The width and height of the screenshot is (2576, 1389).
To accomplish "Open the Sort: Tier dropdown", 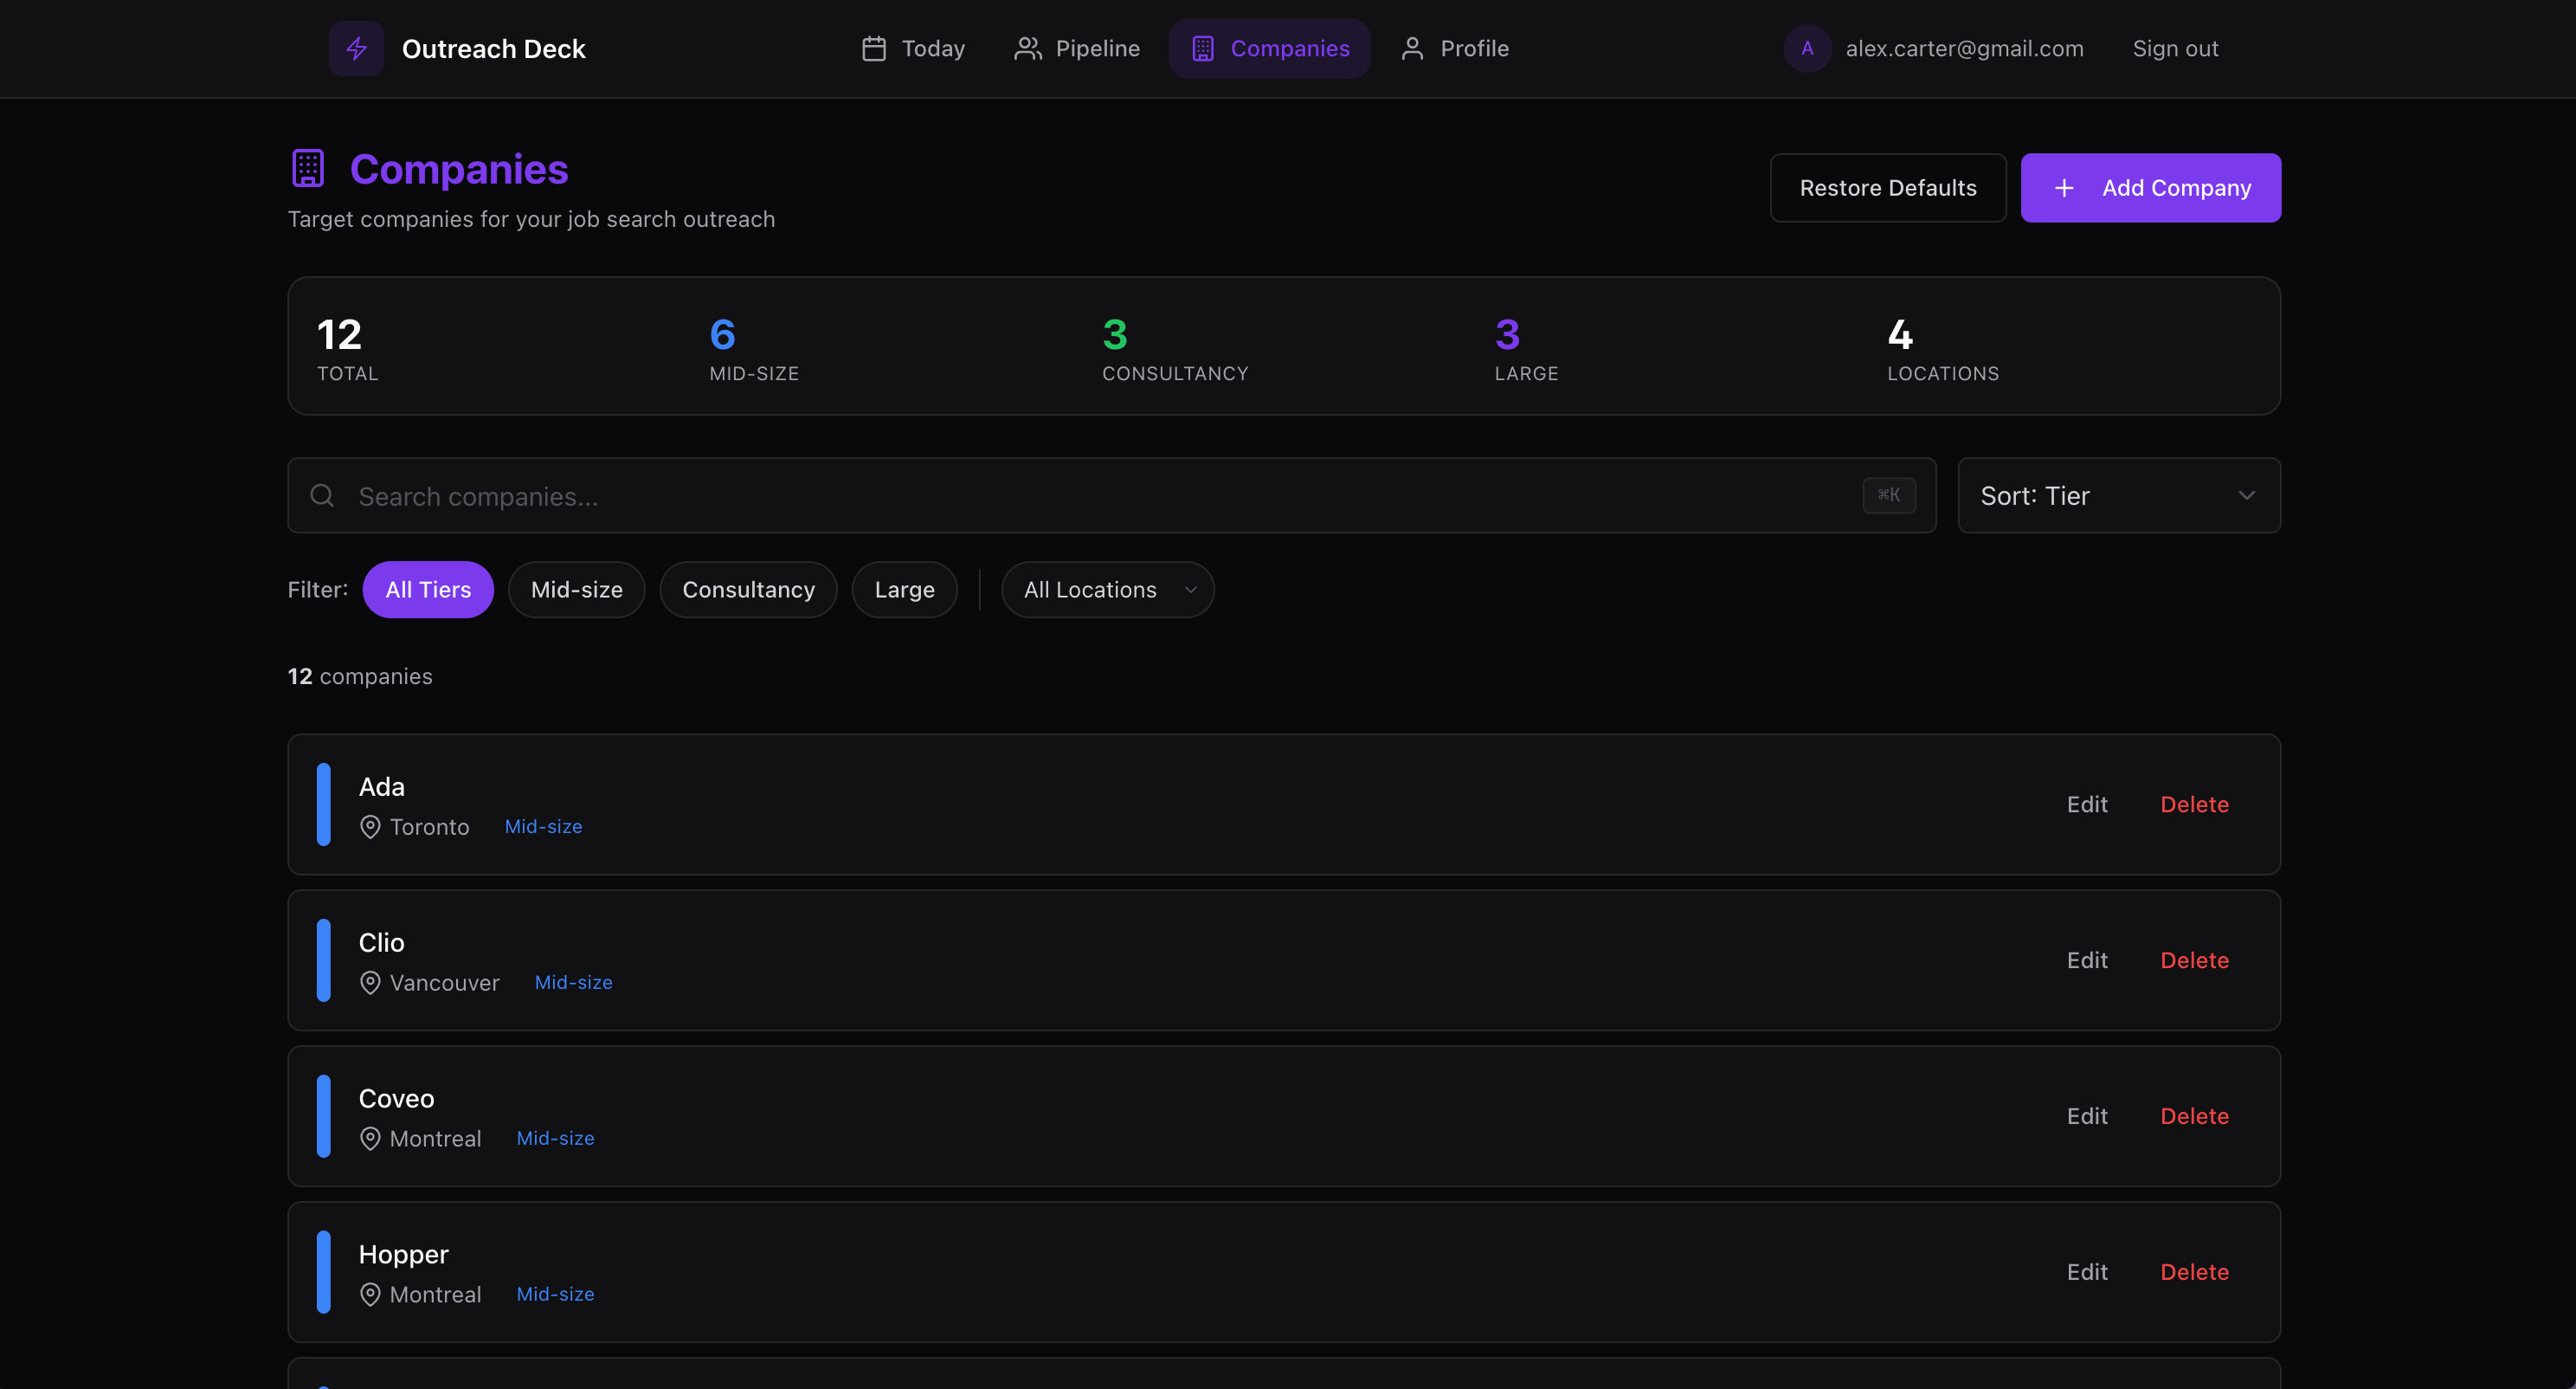I will click(x=2119, y=495).
